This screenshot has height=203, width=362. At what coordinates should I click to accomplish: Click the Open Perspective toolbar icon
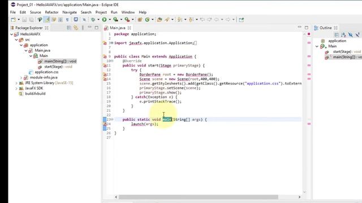point(242,20)
